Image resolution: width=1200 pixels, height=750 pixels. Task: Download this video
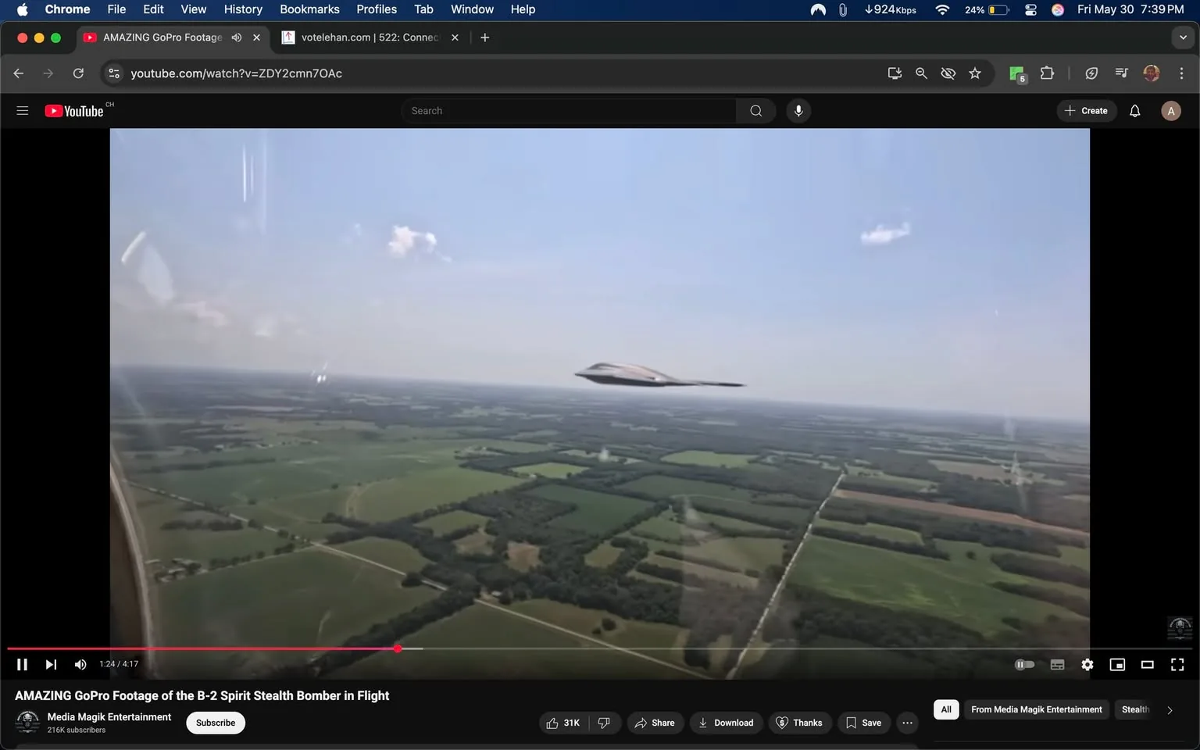(726, 723)
